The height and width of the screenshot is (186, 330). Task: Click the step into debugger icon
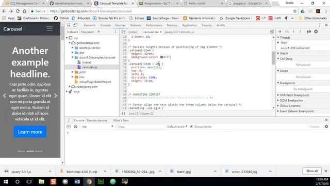(x=293, y=32)
